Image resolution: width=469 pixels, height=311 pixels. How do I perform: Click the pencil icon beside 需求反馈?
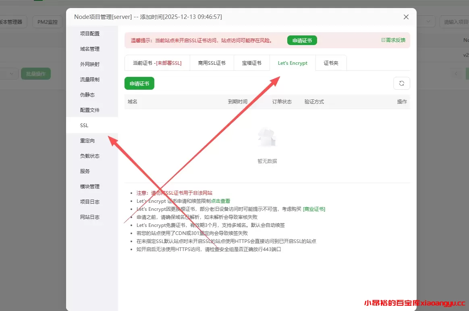click(x=383, y=40)
